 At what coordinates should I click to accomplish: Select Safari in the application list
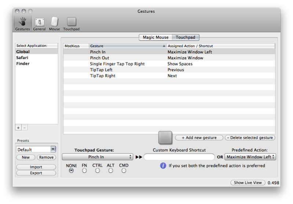[37, 58]
